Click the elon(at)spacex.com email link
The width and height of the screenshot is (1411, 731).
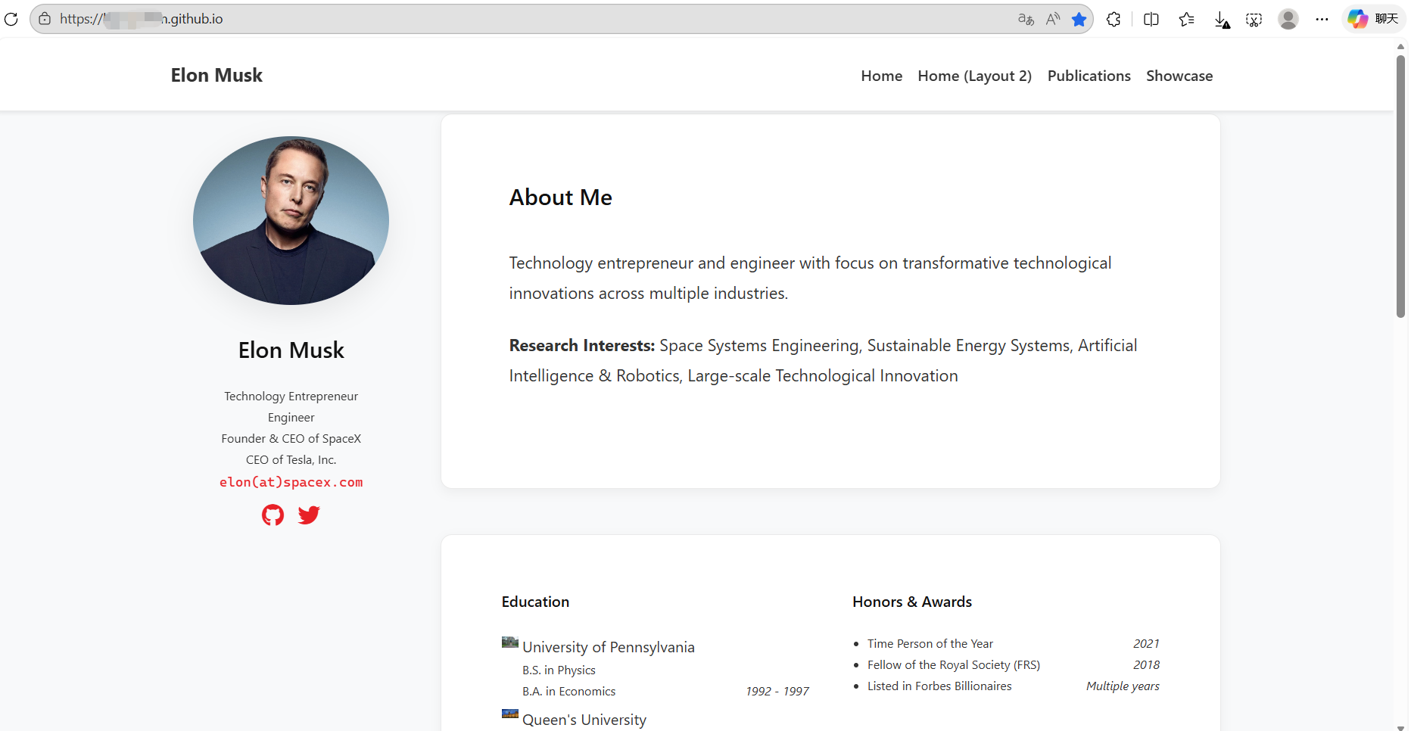[x=291, y=482]
